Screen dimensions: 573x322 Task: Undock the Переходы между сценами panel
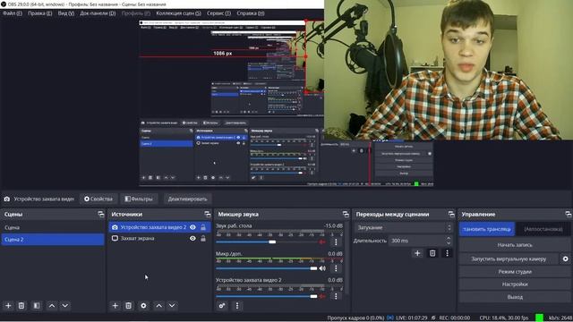(x=451, y=215)
